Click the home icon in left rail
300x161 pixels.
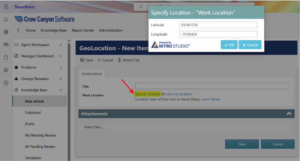6,20
